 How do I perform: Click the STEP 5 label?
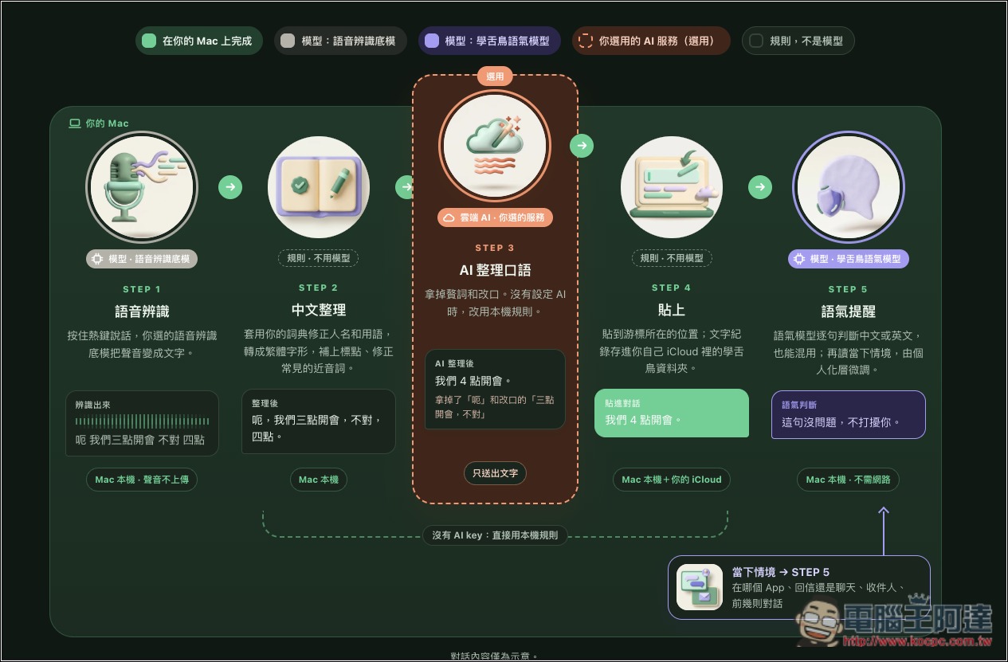click(x=849, y=289)
